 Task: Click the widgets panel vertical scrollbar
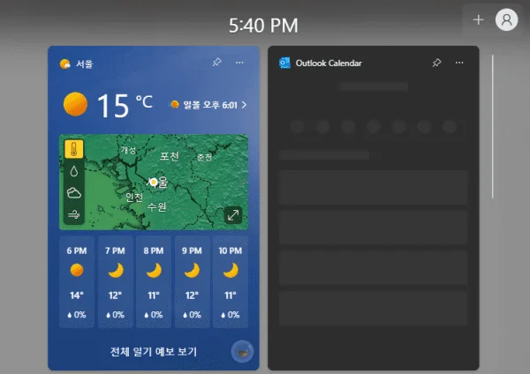click(493, 127)
